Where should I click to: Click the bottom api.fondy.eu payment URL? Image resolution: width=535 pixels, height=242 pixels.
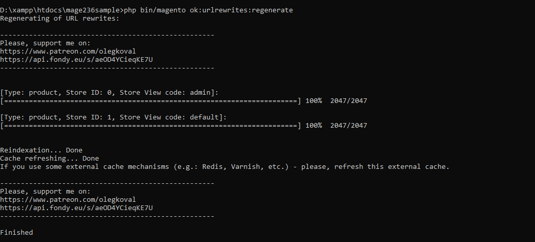coord(76,208)
